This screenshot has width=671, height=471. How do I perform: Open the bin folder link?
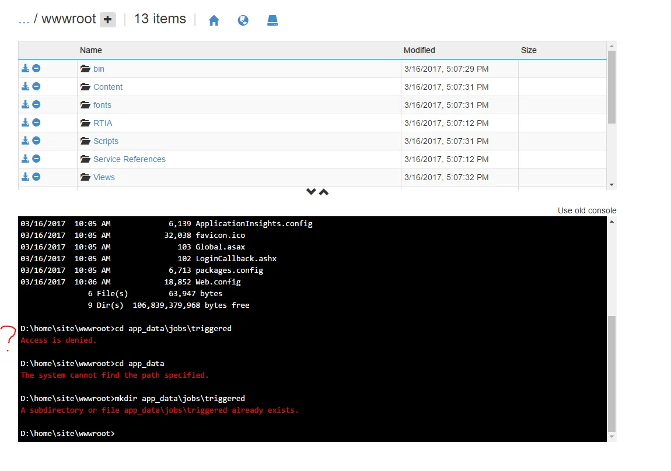click(99, 69)
